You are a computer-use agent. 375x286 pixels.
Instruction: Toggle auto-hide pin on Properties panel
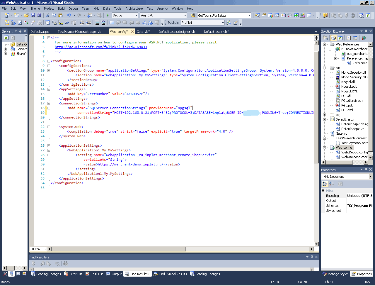click(366, 170)
